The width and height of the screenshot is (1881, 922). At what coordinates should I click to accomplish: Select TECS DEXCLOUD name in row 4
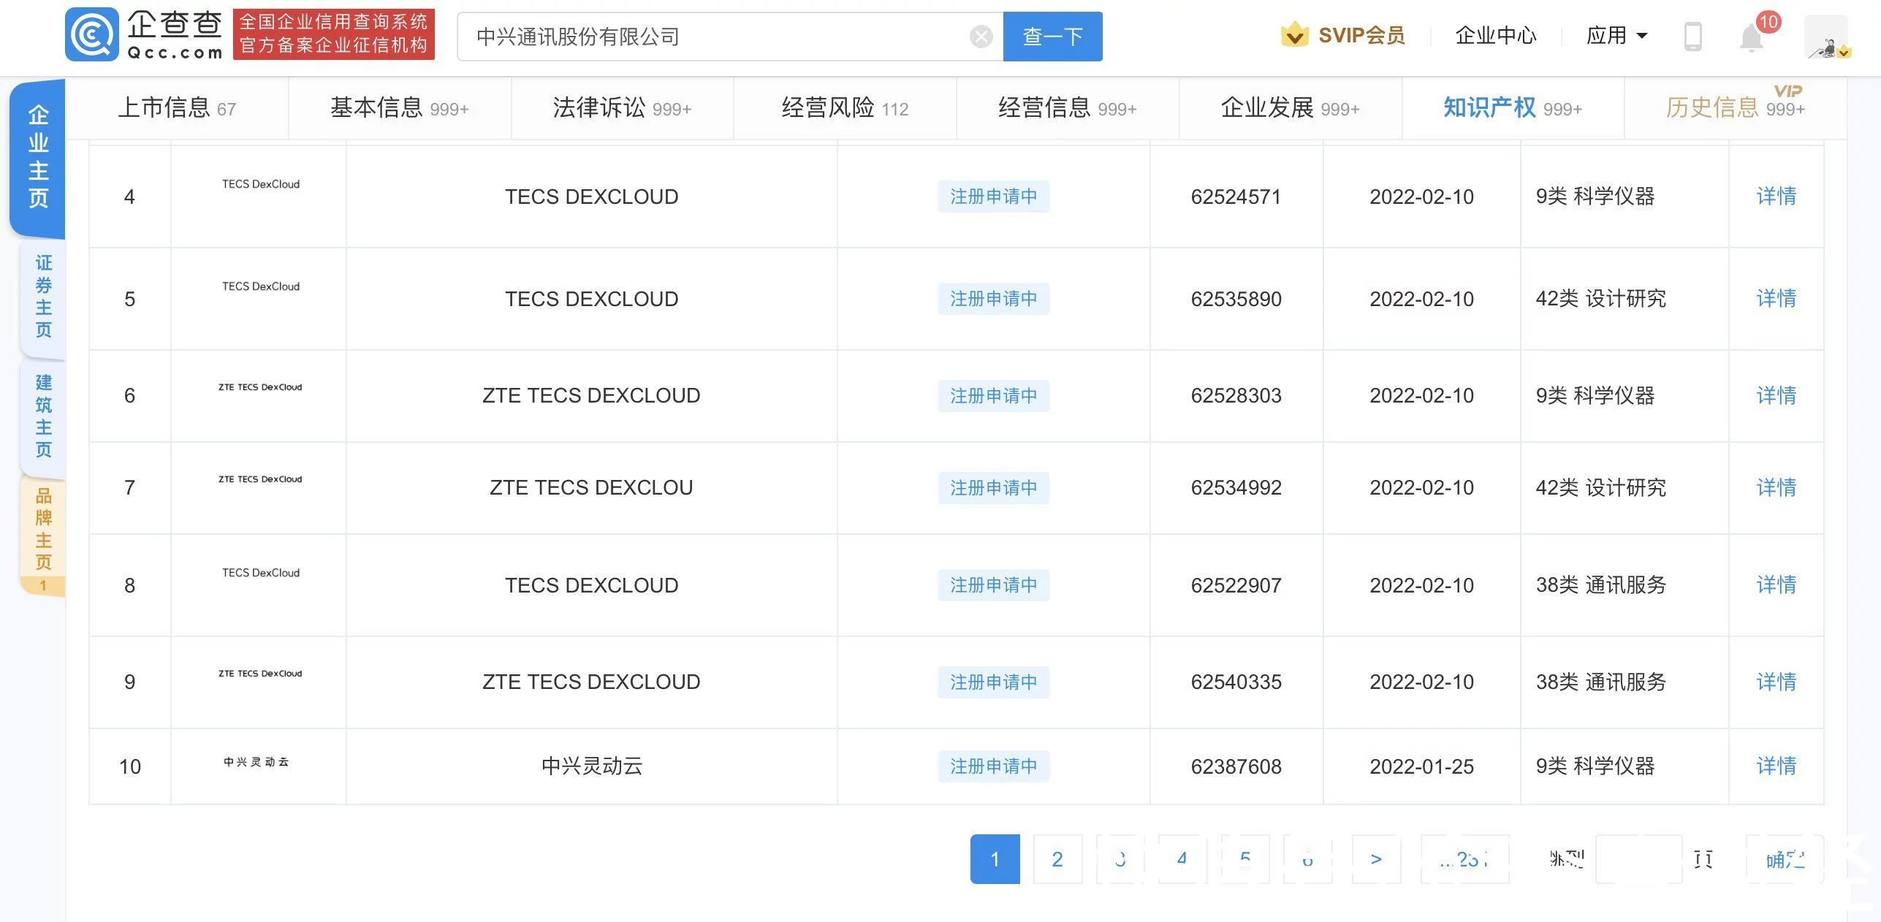(591, 197)
